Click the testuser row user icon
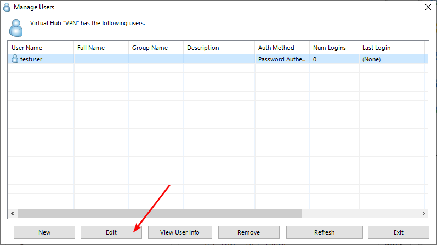 pyautogui.click(x=15, y=59)
